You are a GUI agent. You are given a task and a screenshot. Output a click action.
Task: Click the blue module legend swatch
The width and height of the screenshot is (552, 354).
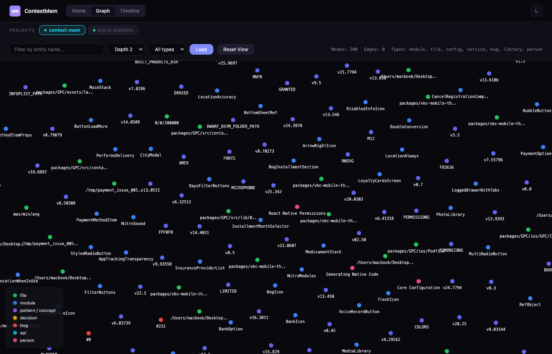pos(15,303)
